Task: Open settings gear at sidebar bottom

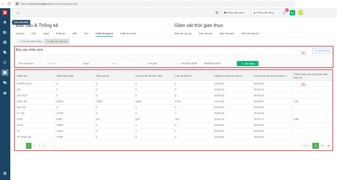Action: tap(5, 173)
